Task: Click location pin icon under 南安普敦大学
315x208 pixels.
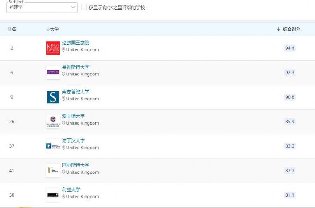Action: pos(63,99)
